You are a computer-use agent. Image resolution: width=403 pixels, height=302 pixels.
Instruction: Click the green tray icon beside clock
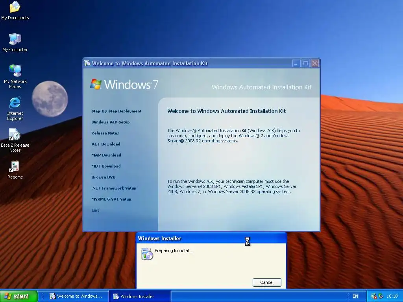381,296
